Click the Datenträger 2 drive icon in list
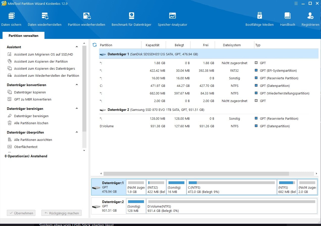The image size is (321, 226). [x=103, y=110]
